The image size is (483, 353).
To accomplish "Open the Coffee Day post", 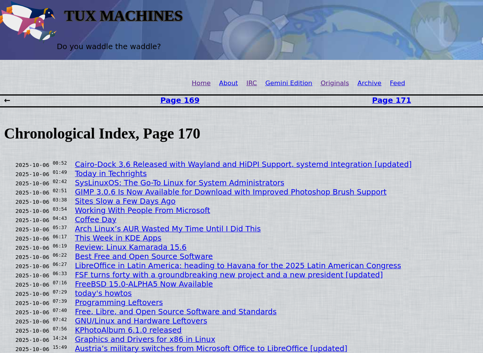I will pyautogui.click(x=95, y=219).
